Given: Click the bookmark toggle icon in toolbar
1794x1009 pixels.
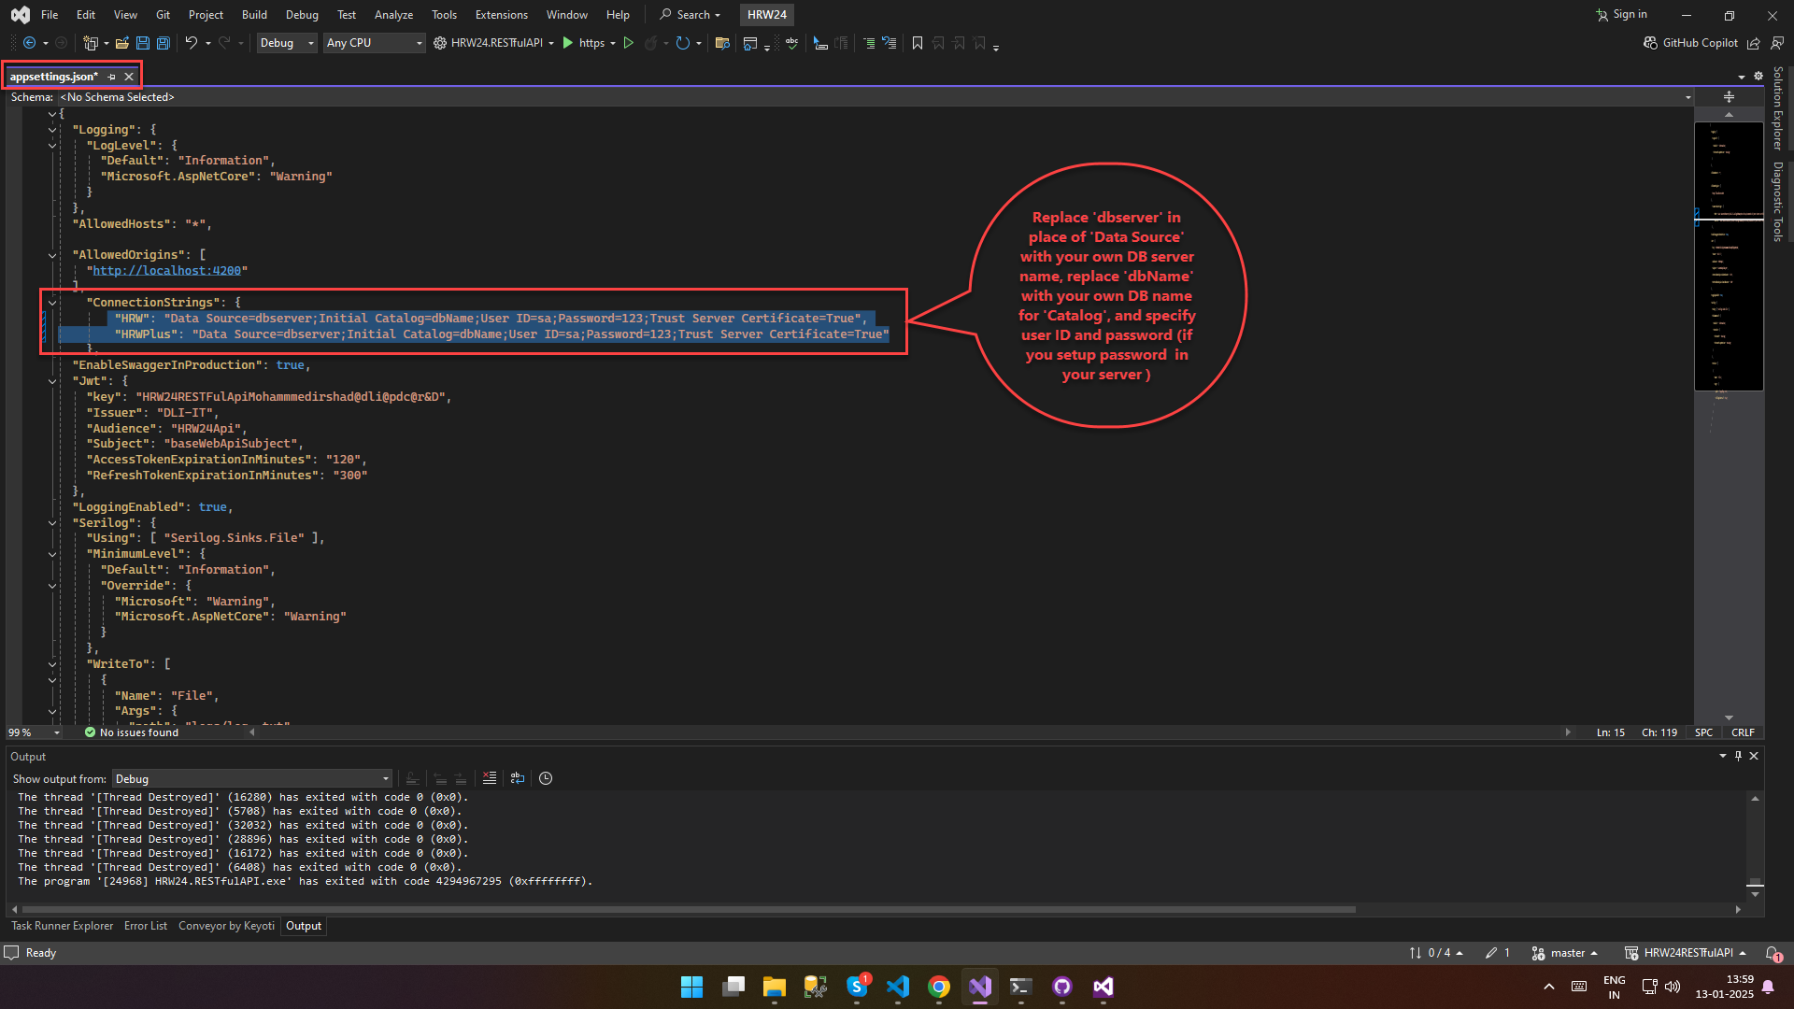Looking at the screenshot, I should pos(917,43).
